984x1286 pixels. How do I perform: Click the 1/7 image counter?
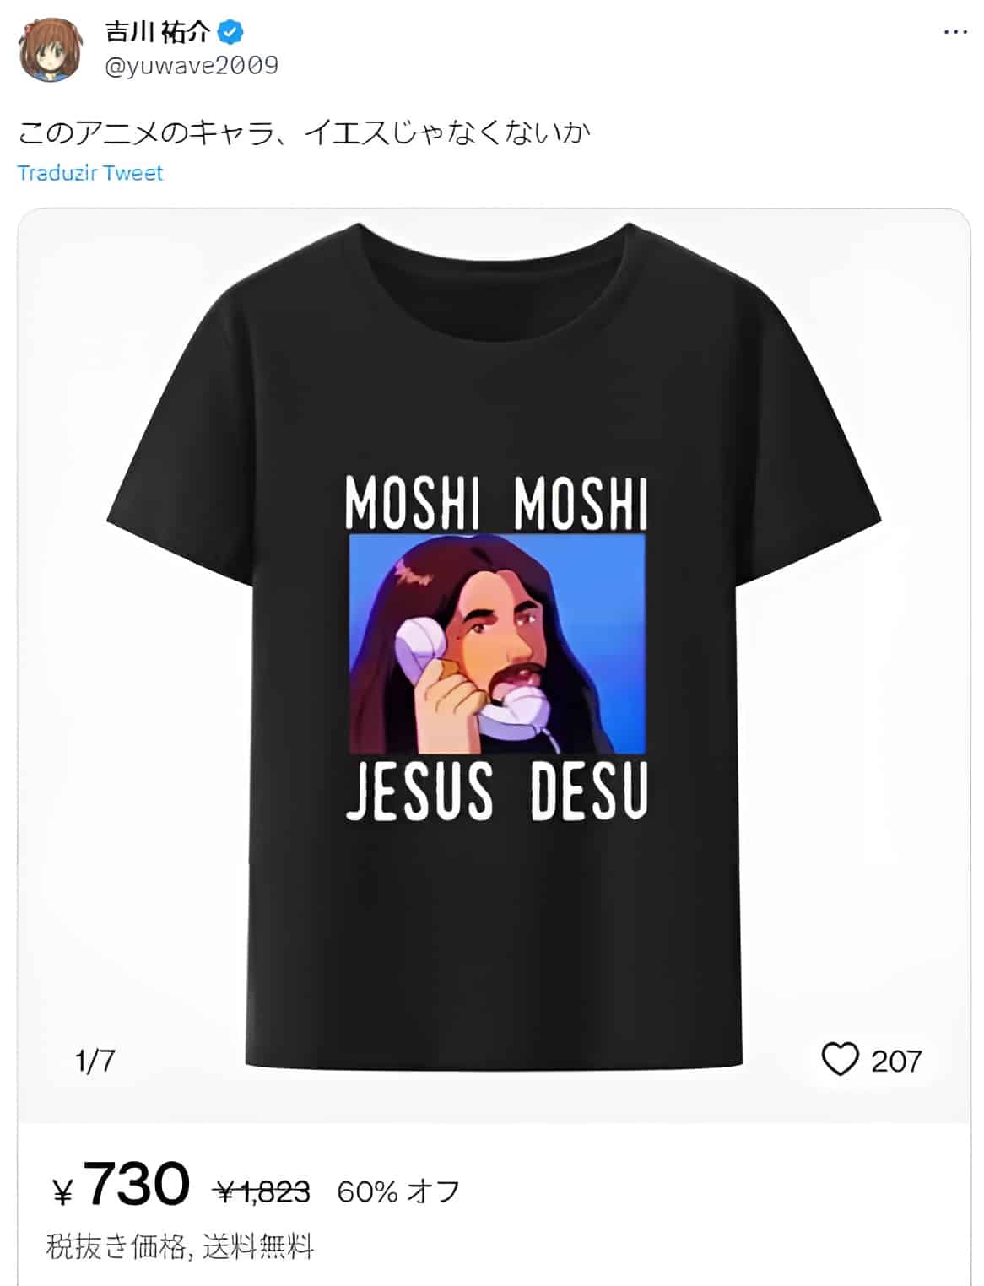(95, 1061)
